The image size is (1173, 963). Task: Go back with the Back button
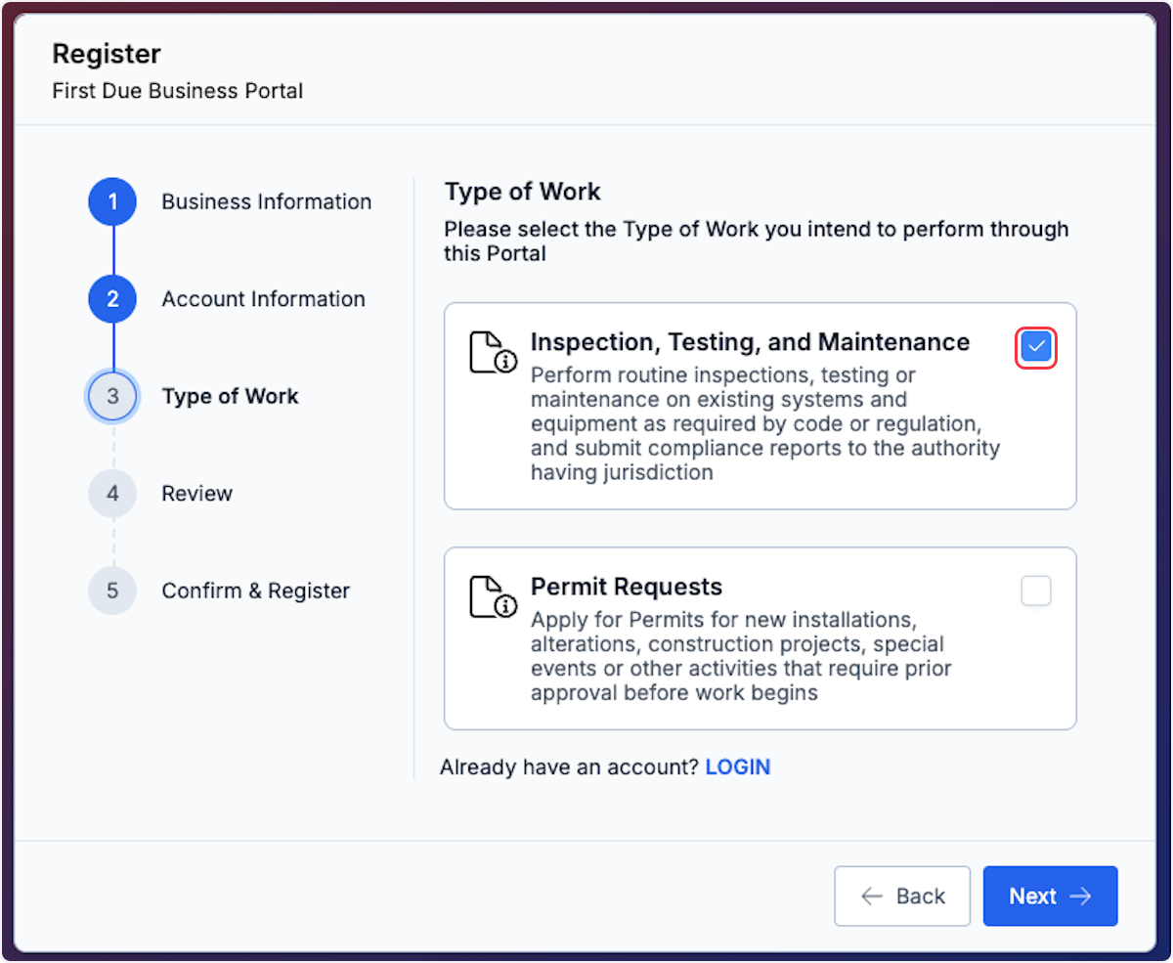[x=902, y=897]
